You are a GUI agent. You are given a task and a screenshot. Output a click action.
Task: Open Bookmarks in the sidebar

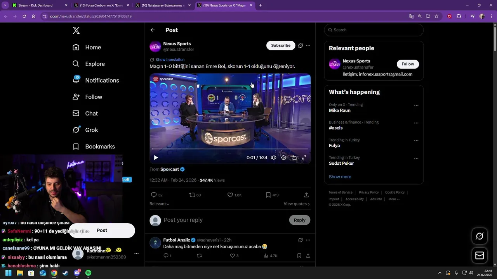(94, 146)
